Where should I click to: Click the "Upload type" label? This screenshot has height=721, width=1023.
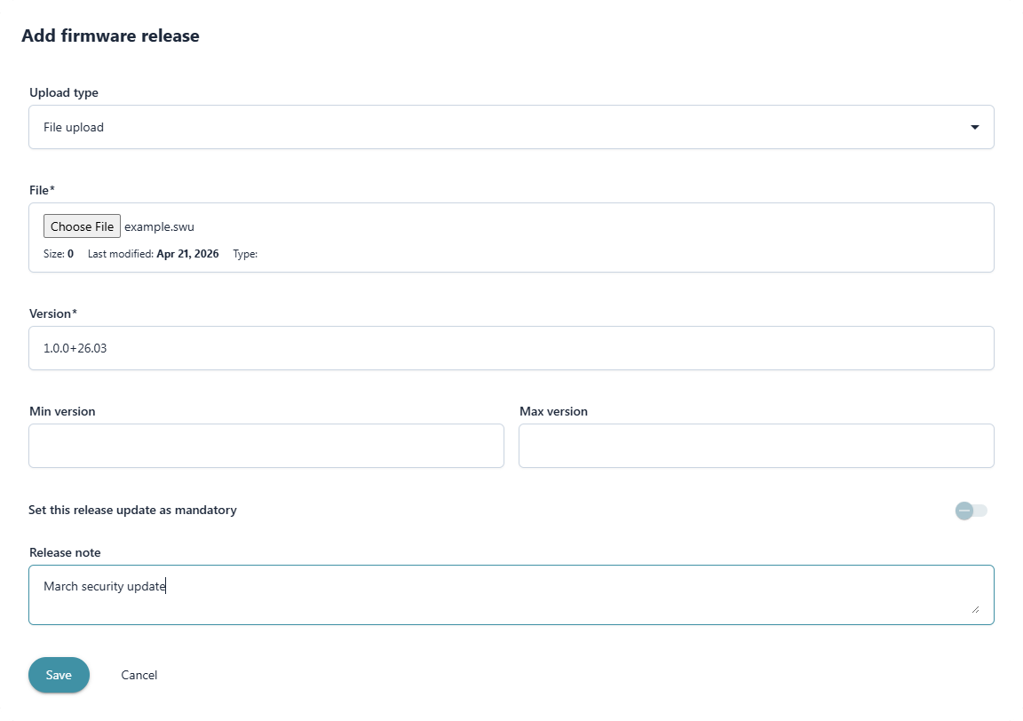[x=64, y=92]
